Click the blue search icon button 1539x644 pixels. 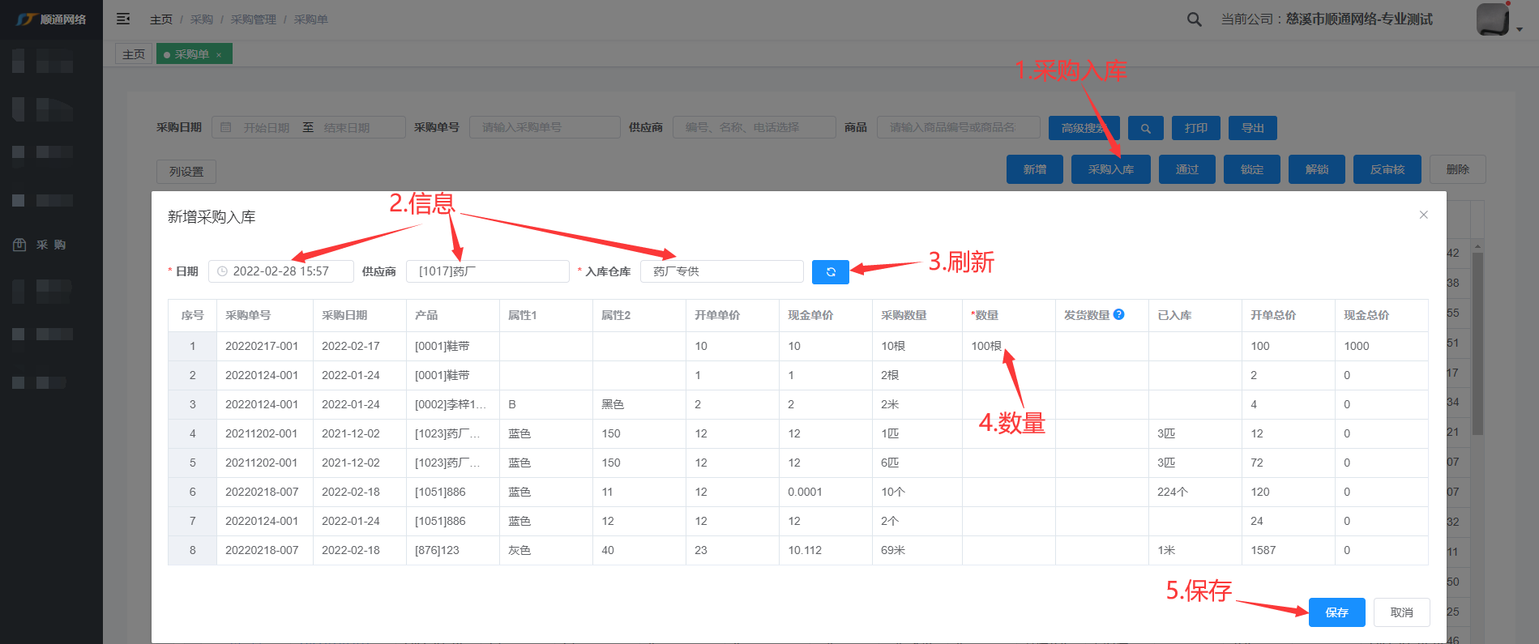(x=1145, y=128)
